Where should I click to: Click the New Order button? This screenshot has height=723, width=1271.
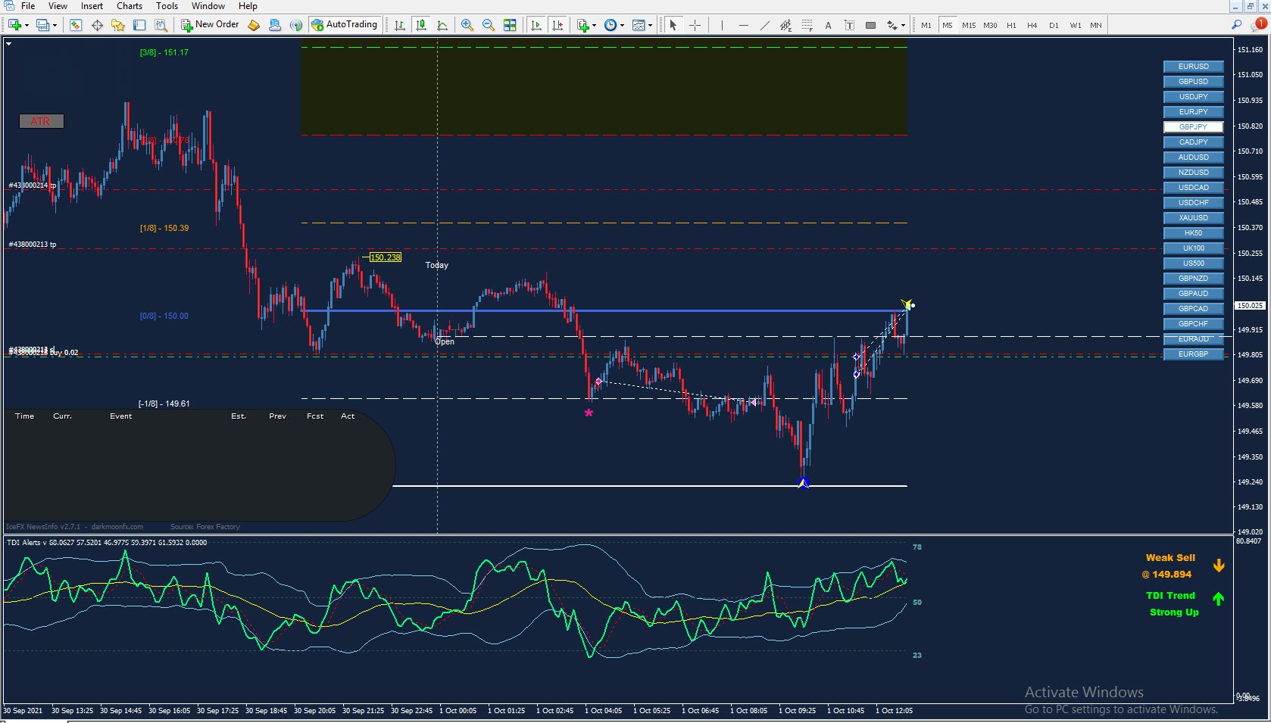point(210,25)
